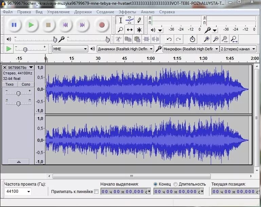This screenshot has height=207, width=261.
Task: Redo the last undone action
Action: 178,39
